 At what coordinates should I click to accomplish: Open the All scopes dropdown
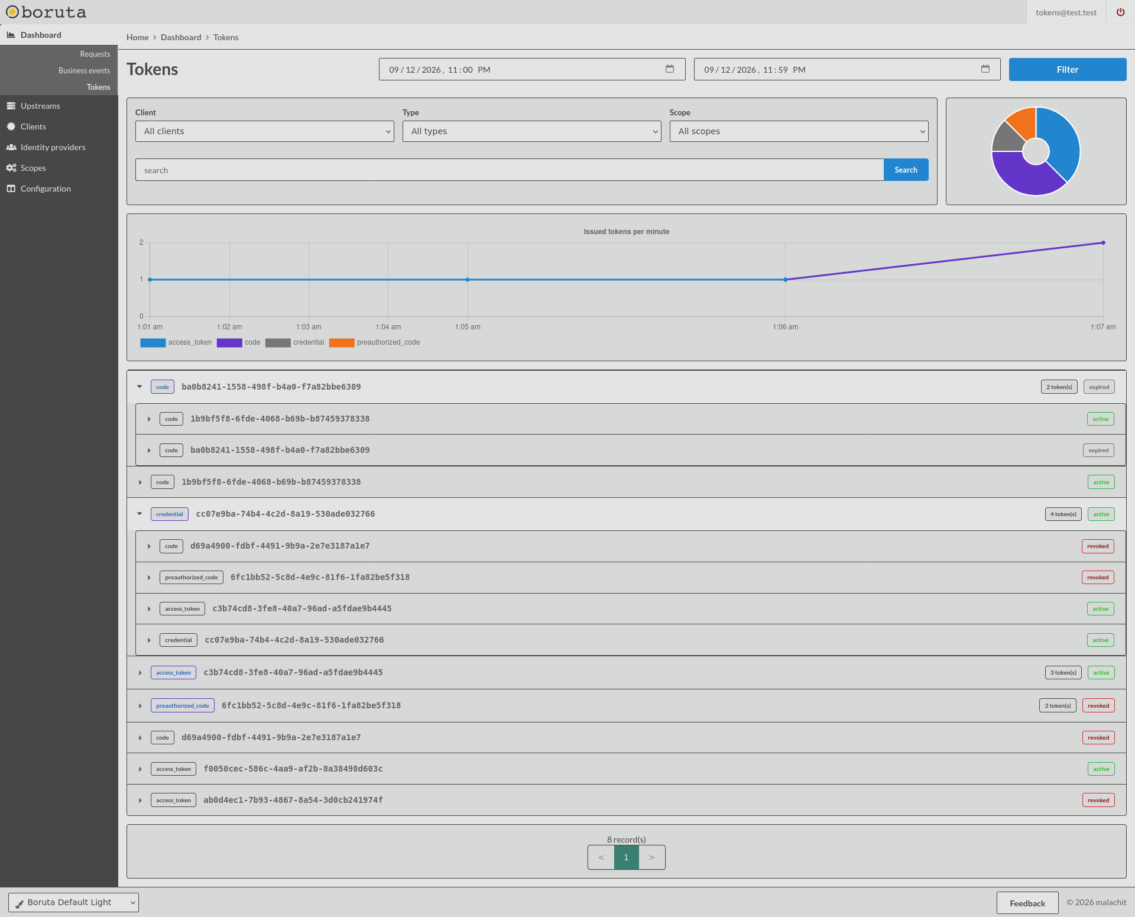coord(799,131)
